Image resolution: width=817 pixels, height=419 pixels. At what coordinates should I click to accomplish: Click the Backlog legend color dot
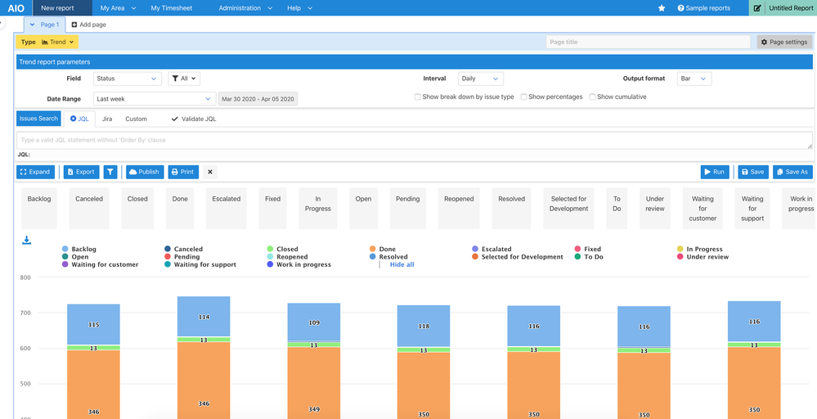[x=65, y=250]
